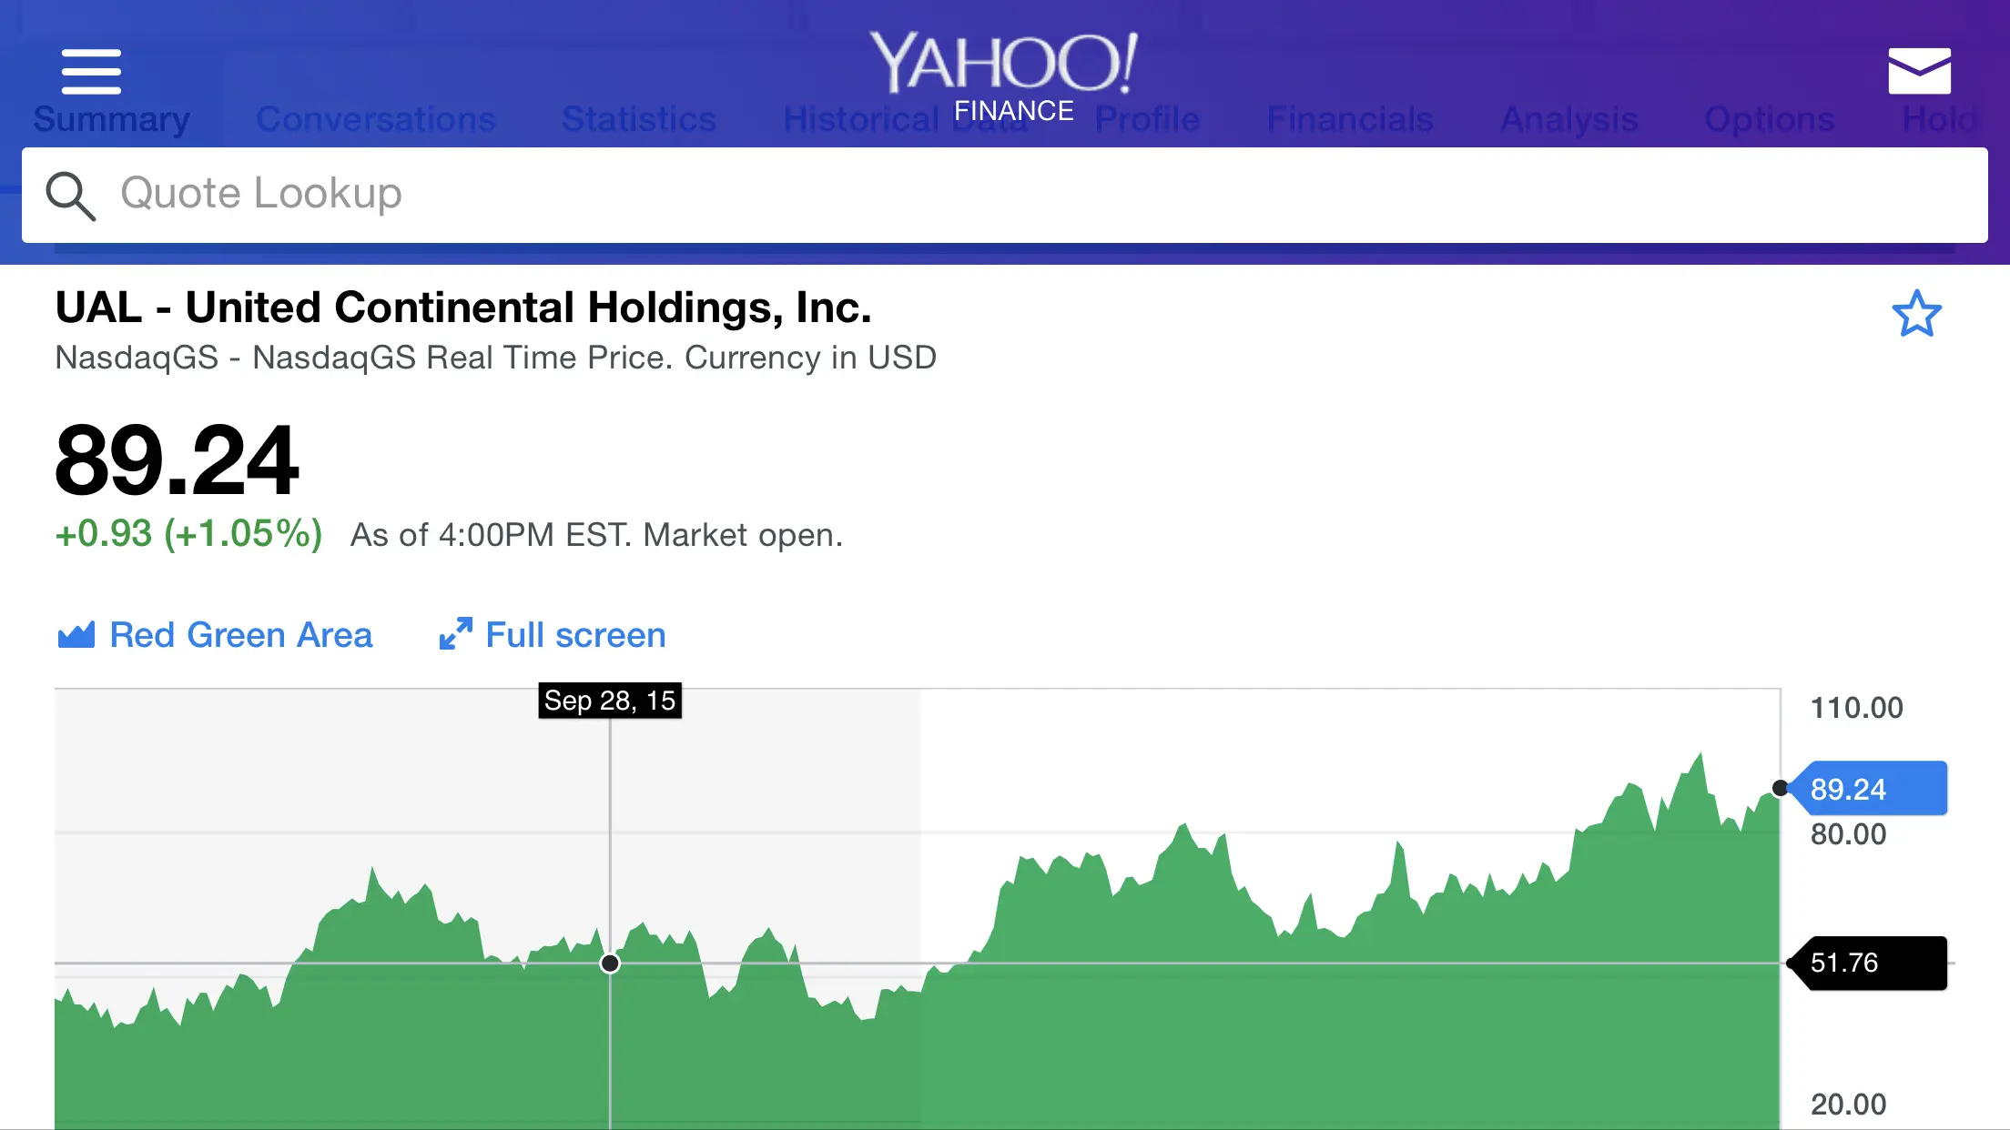The width and height of the screenshot is (2010, 1130).
Task: Click the Red Green Area chart icon
Action: point(76,635)
